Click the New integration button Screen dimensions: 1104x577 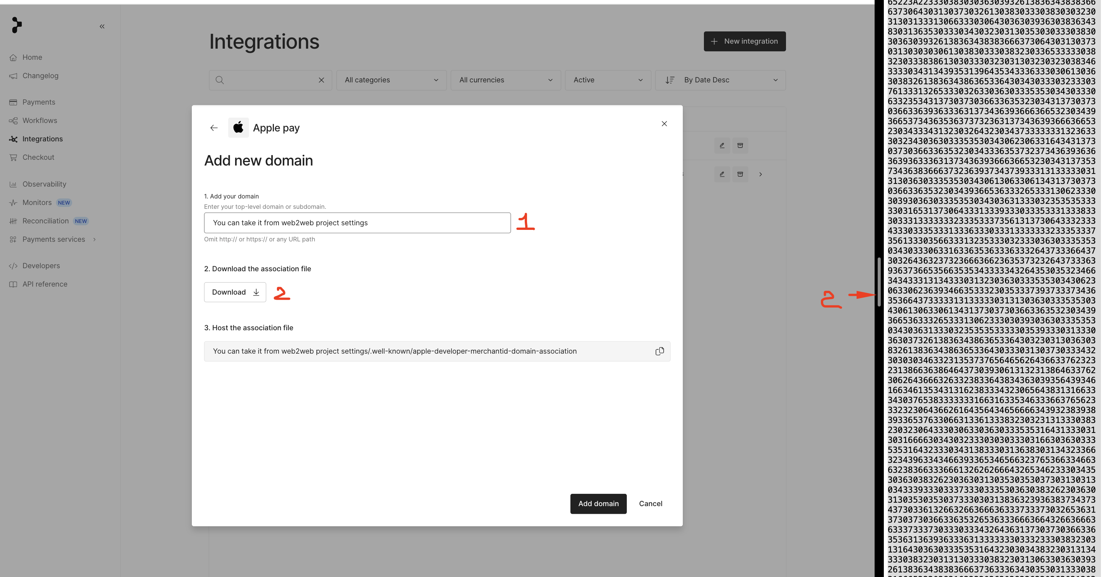click(745, 41)
